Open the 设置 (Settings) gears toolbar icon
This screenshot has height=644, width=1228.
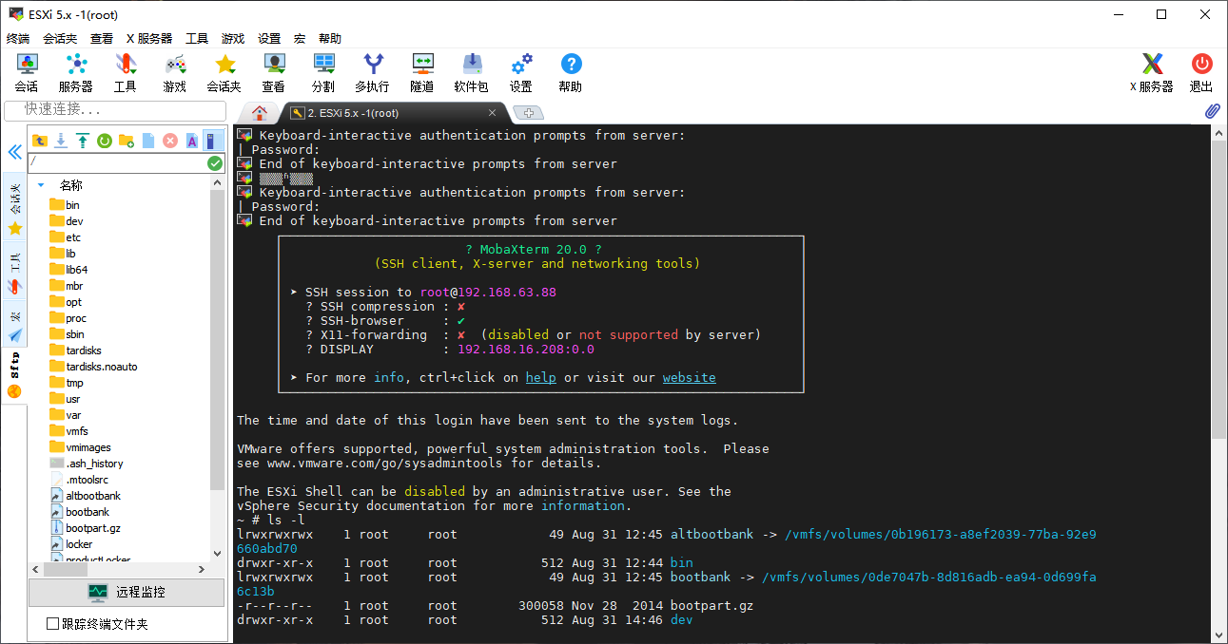pyautogui.click(x=521, y=73)
